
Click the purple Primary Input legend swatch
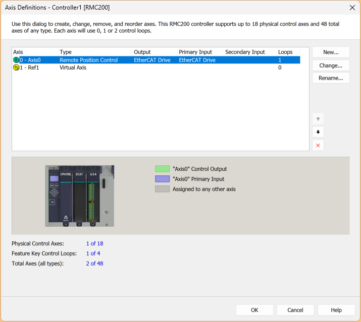(162, 179)
